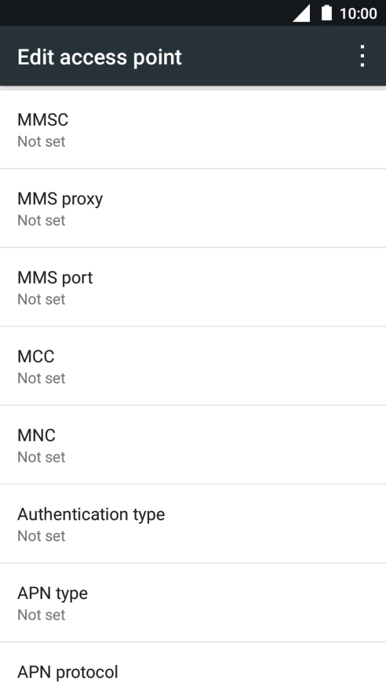The width and height of the screenshot is (386, 687).
Task: Tap the 10:00 clock in status bar
Action: 358,13
